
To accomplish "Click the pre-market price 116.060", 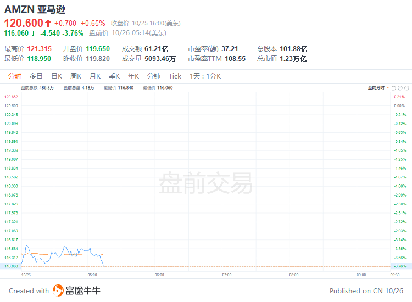I will point(16,33).
